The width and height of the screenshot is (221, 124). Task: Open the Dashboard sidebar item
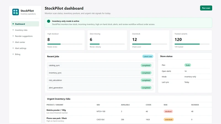point(25,24)
